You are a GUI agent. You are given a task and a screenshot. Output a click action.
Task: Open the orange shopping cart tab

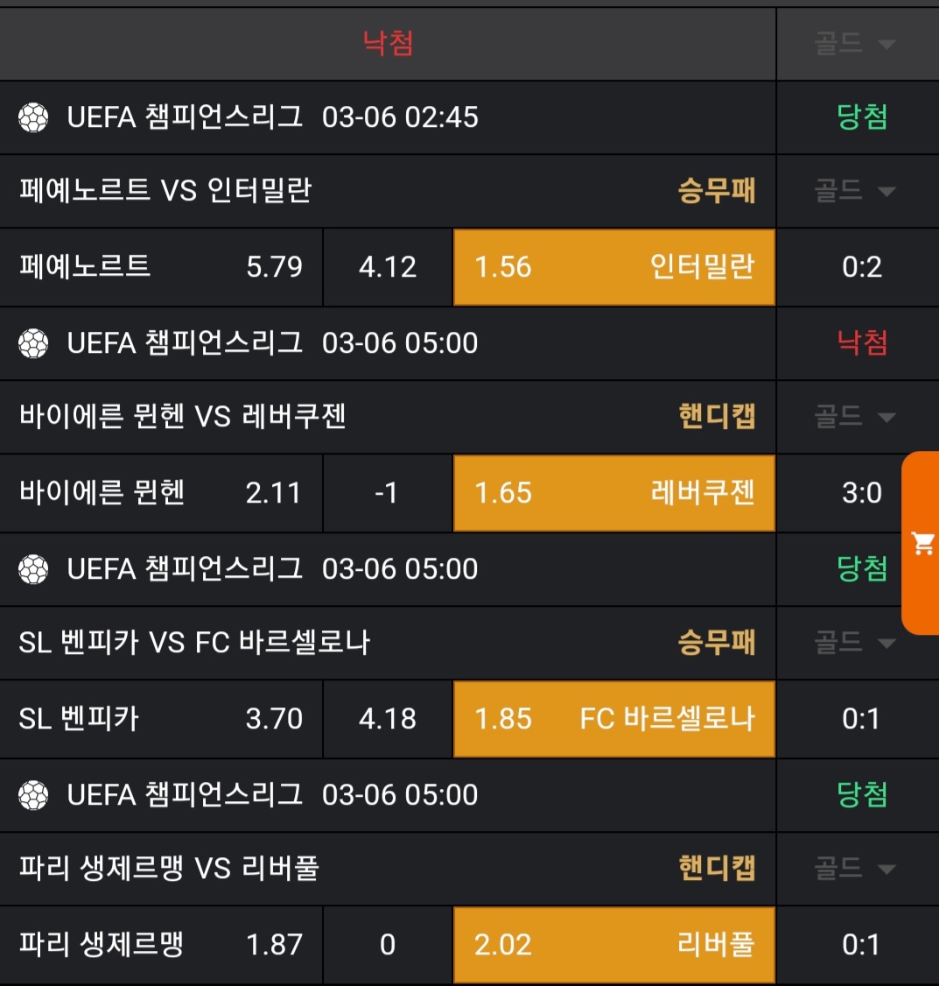(x=922, y=543)
